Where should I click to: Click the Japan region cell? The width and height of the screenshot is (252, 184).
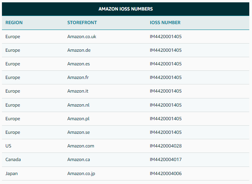point(12,173)
